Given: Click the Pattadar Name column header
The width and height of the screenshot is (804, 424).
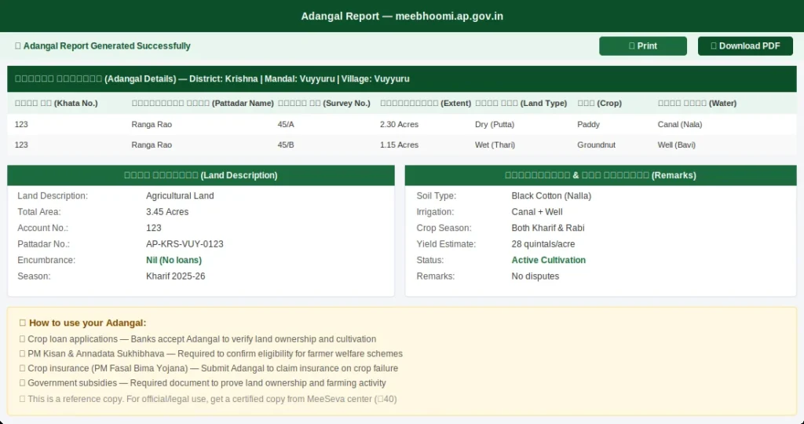Looking at the screenshot, I should [x=203, y=103].
